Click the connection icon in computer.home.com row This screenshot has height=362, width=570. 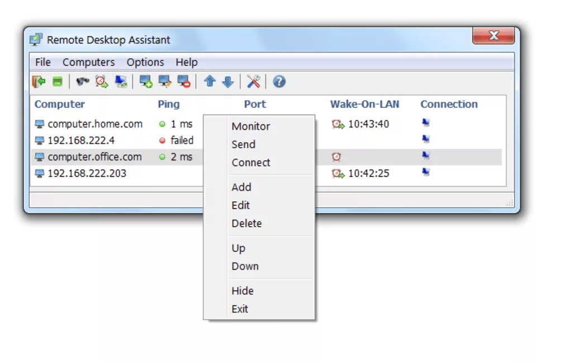click(426, 123)
